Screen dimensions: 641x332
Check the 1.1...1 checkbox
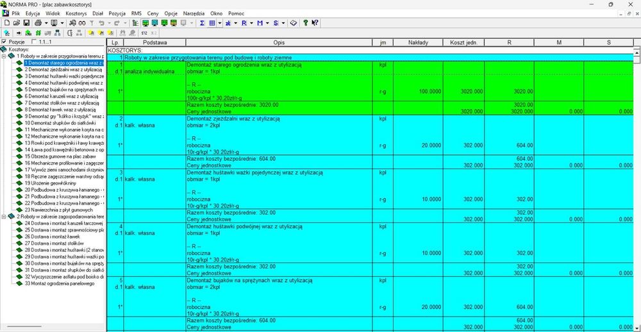[34, 42]
